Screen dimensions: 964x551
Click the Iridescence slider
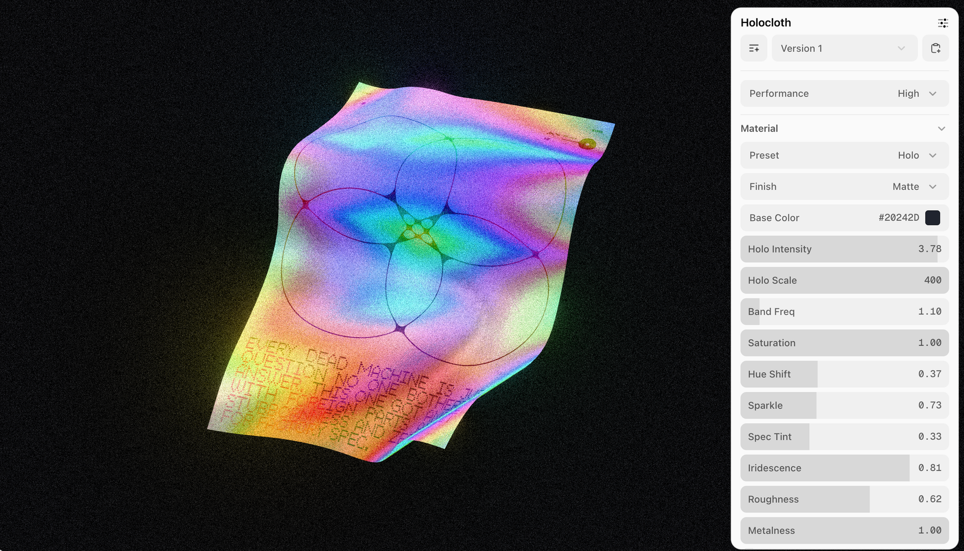pos(845,468)
